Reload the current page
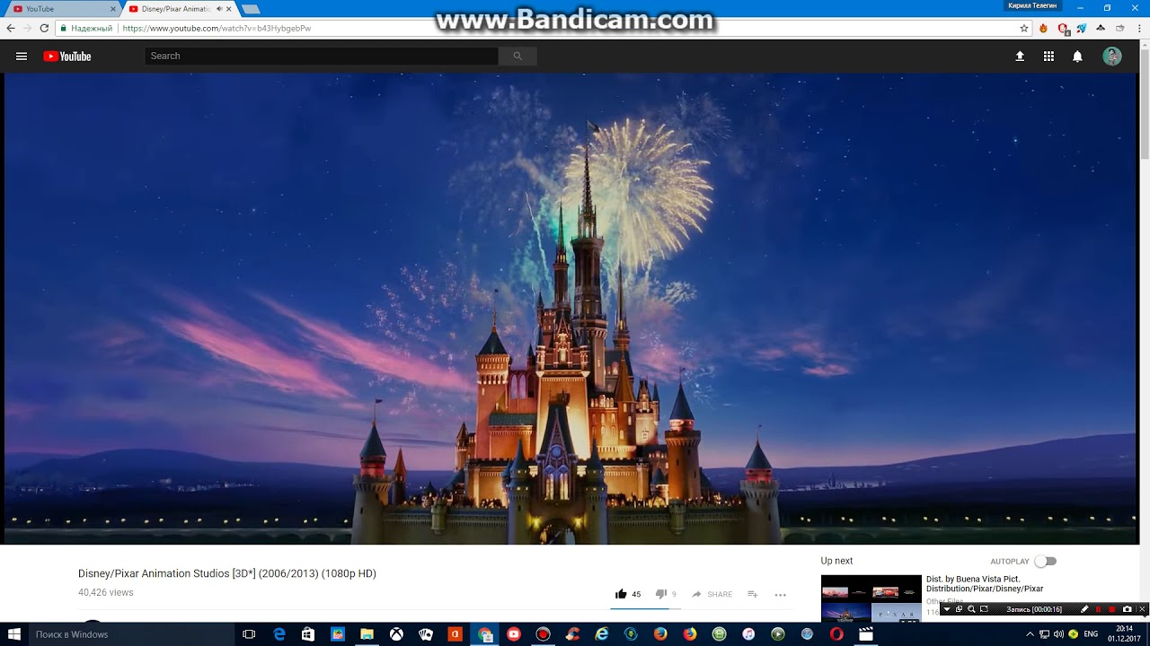Viewport: 1150px width, 646px height. pos(44,29)
